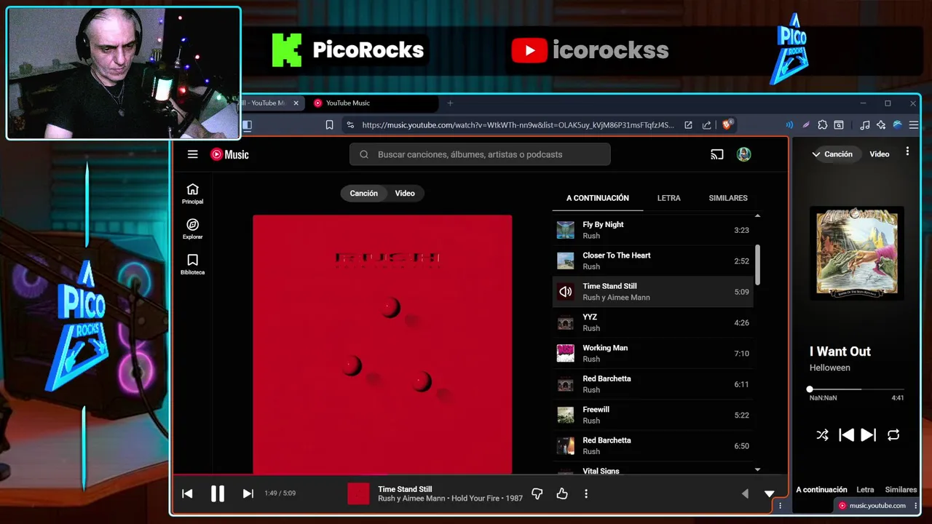932x524 pixels.
Task: Skip to previous track in player bar
Action: pos(187,493)
